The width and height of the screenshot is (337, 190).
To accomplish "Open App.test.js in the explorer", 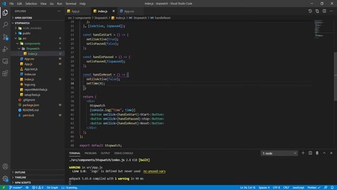I will [x=38, y=69].
